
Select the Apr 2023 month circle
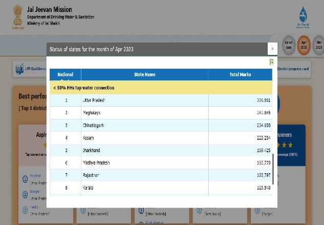[304, 45]
